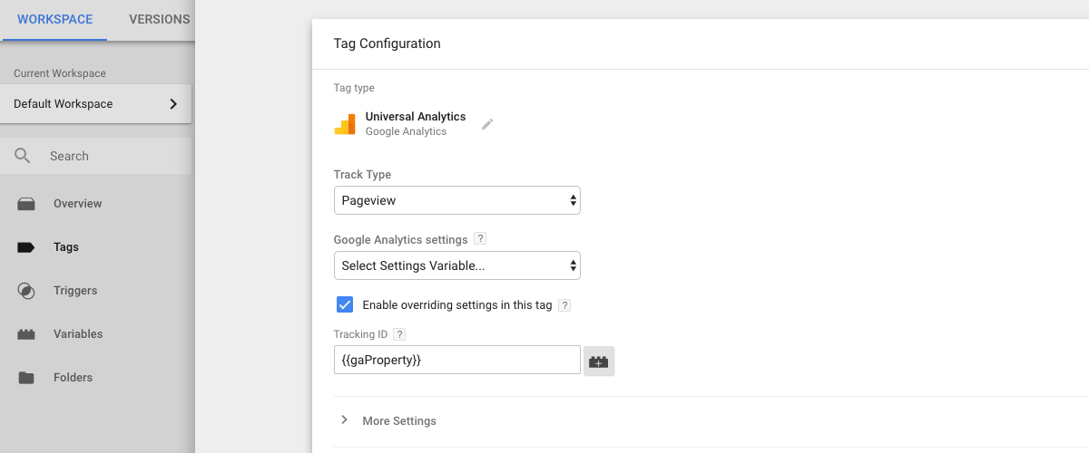This screenshot has width=1089, height=453.
Task: Click the Universal Analytics bar chart logo
Action: [345, 124]
